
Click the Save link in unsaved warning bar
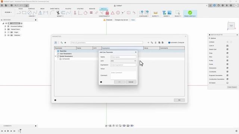[x=133, y=20]
